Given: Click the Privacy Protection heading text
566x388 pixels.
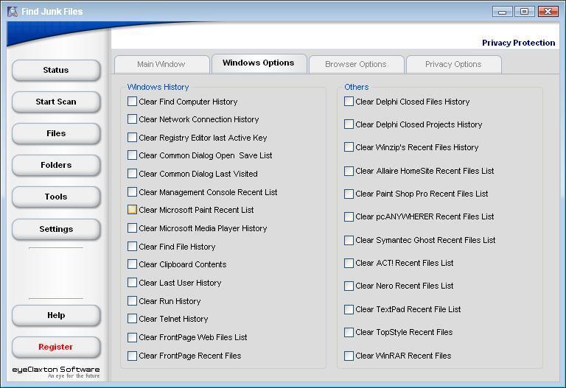Looking at the screenshot, I should pyautogui.click(x=518, y=43).
